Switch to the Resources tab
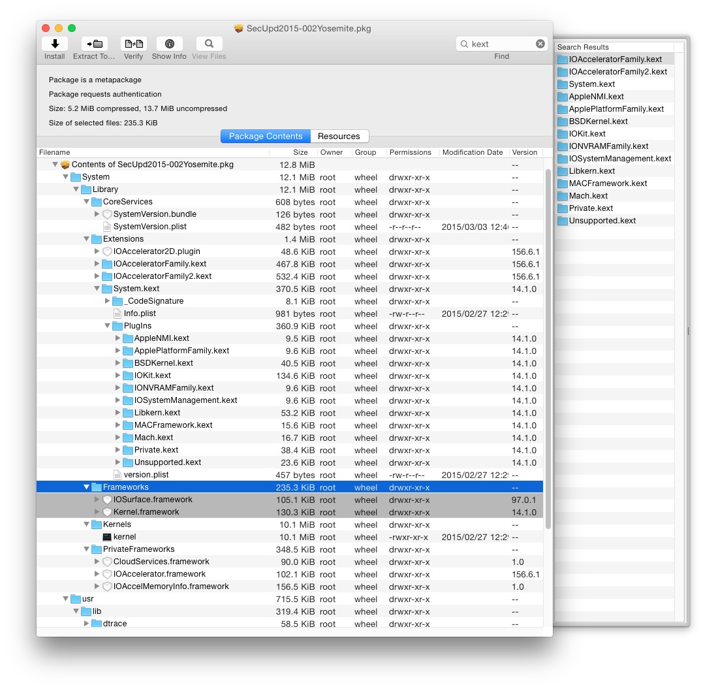The image size is (701, 689). [x=339, y=136]
